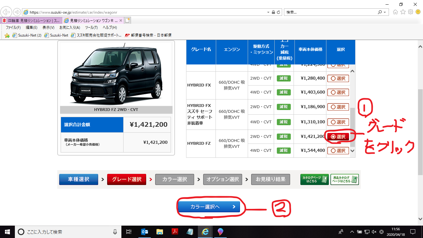Click the page scrollbar up arrow
The width and height of the screenshot is (423, 238).
click(420, 47)
